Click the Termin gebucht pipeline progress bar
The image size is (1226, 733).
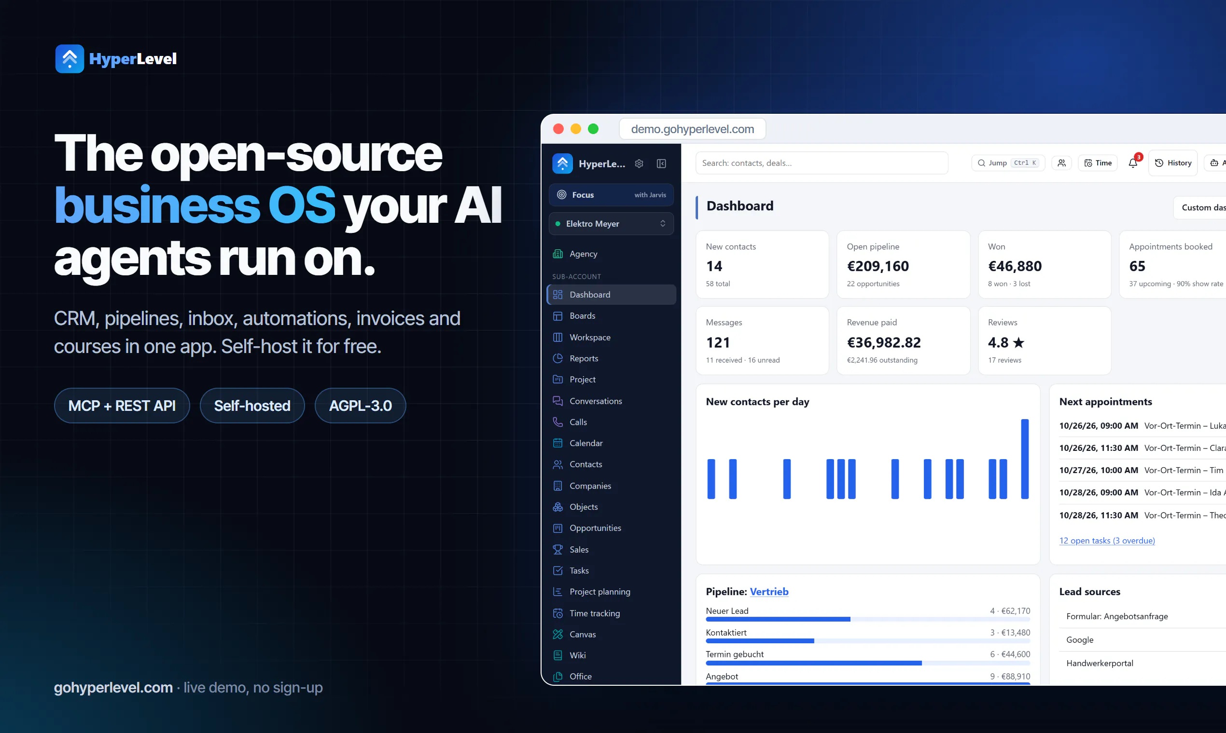868,663
